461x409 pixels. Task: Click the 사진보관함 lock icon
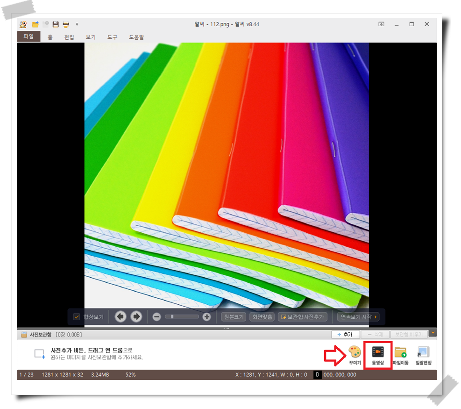click(x=24, y=335)
